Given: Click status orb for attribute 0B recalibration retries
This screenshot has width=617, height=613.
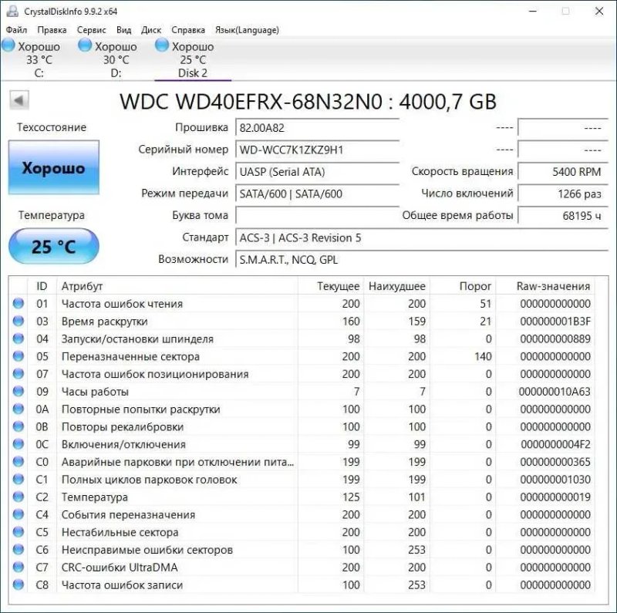Looking at the screenshot, I should click(19, 426).
